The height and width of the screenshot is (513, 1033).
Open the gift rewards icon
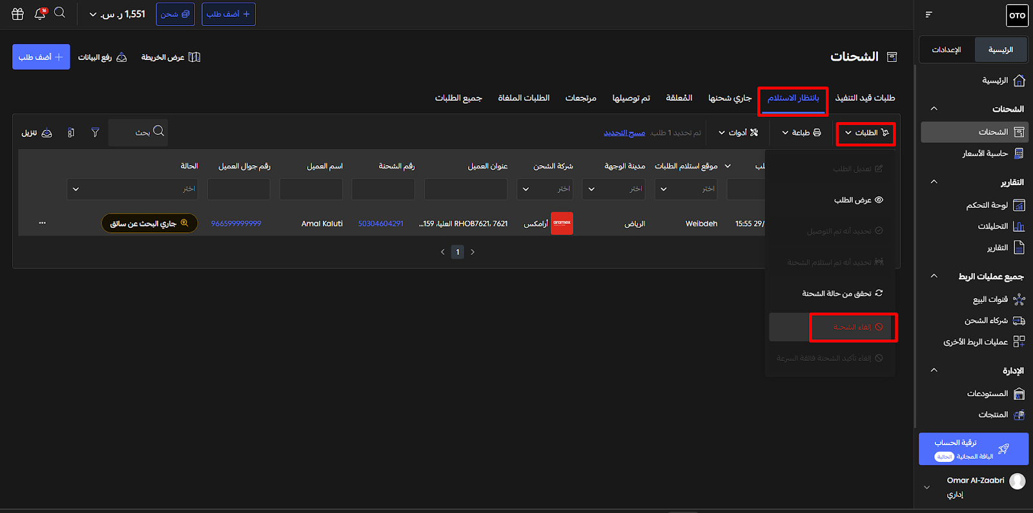point(17,14)
